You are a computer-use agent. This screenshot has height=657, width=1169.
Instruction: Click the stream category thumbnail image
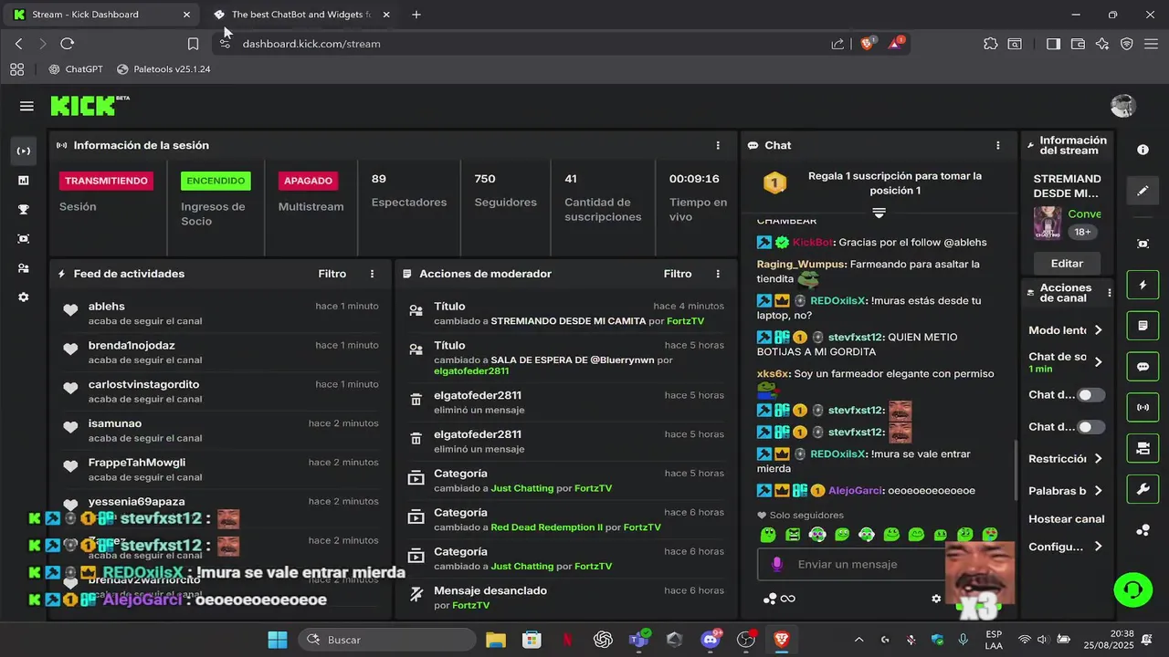1048,223
